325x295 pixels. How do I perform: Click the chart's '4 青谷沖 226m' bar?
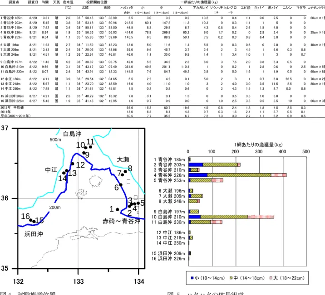coord(237,175)
